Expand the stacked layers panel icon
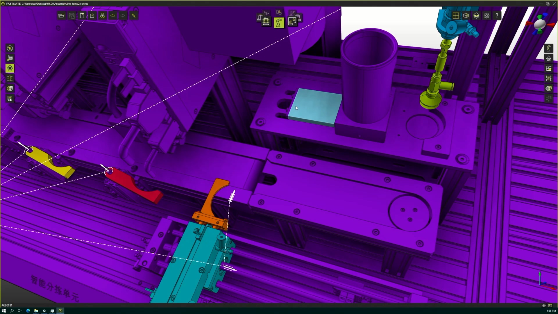This screenshot has height=314, width=558. pos(476,16)
